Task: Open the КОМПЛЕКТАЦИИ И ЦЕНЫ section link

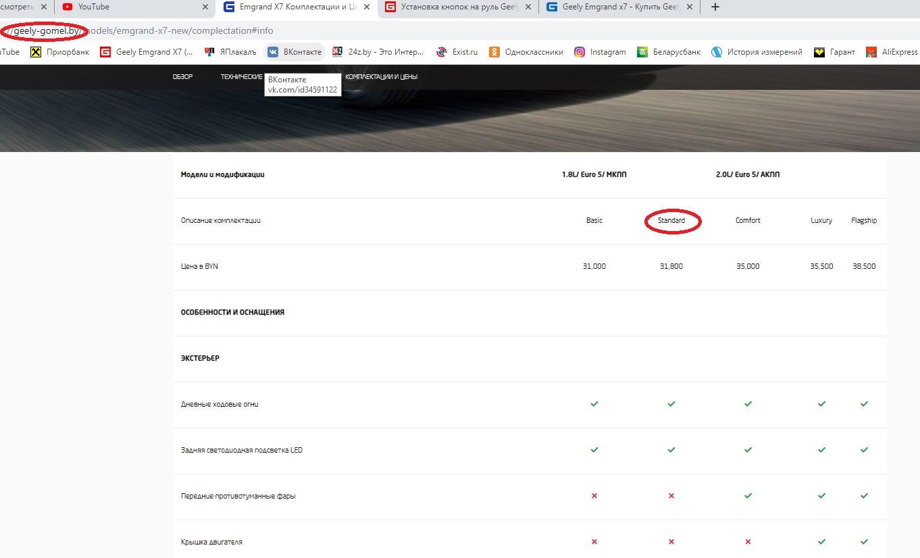Action: [x=381, y=77]
